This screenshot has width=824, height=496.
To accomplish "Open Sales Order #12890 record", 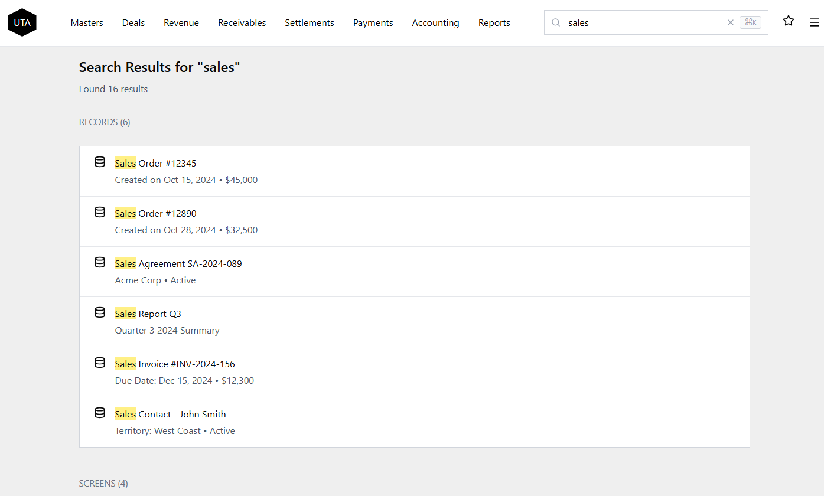I will 155,213.
